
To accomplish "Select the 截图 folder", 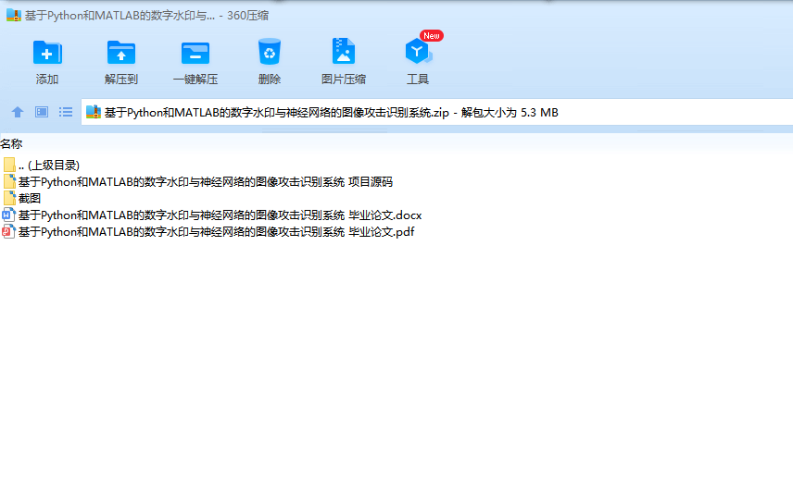I will (21, 199).
